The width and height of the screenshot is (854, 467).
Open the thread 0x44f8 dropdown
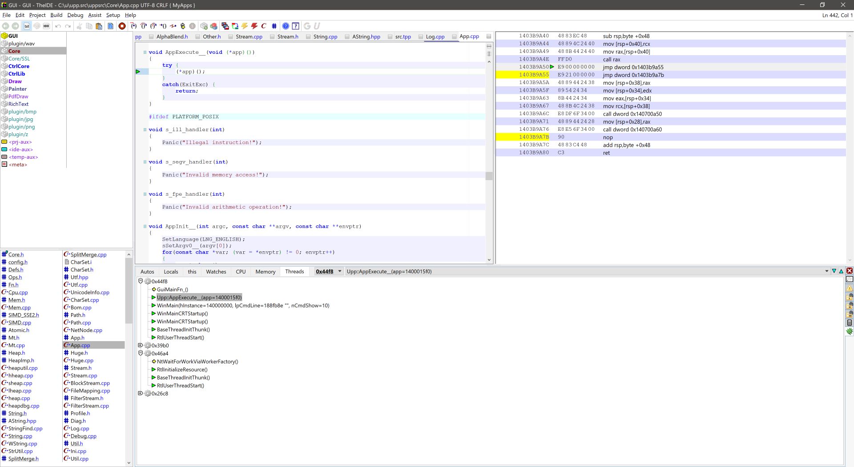[x=340, y=271]
